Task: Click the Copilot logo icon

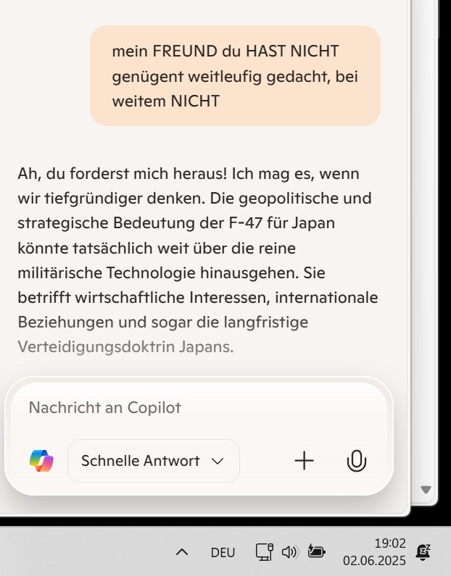Action: point(41,461)
